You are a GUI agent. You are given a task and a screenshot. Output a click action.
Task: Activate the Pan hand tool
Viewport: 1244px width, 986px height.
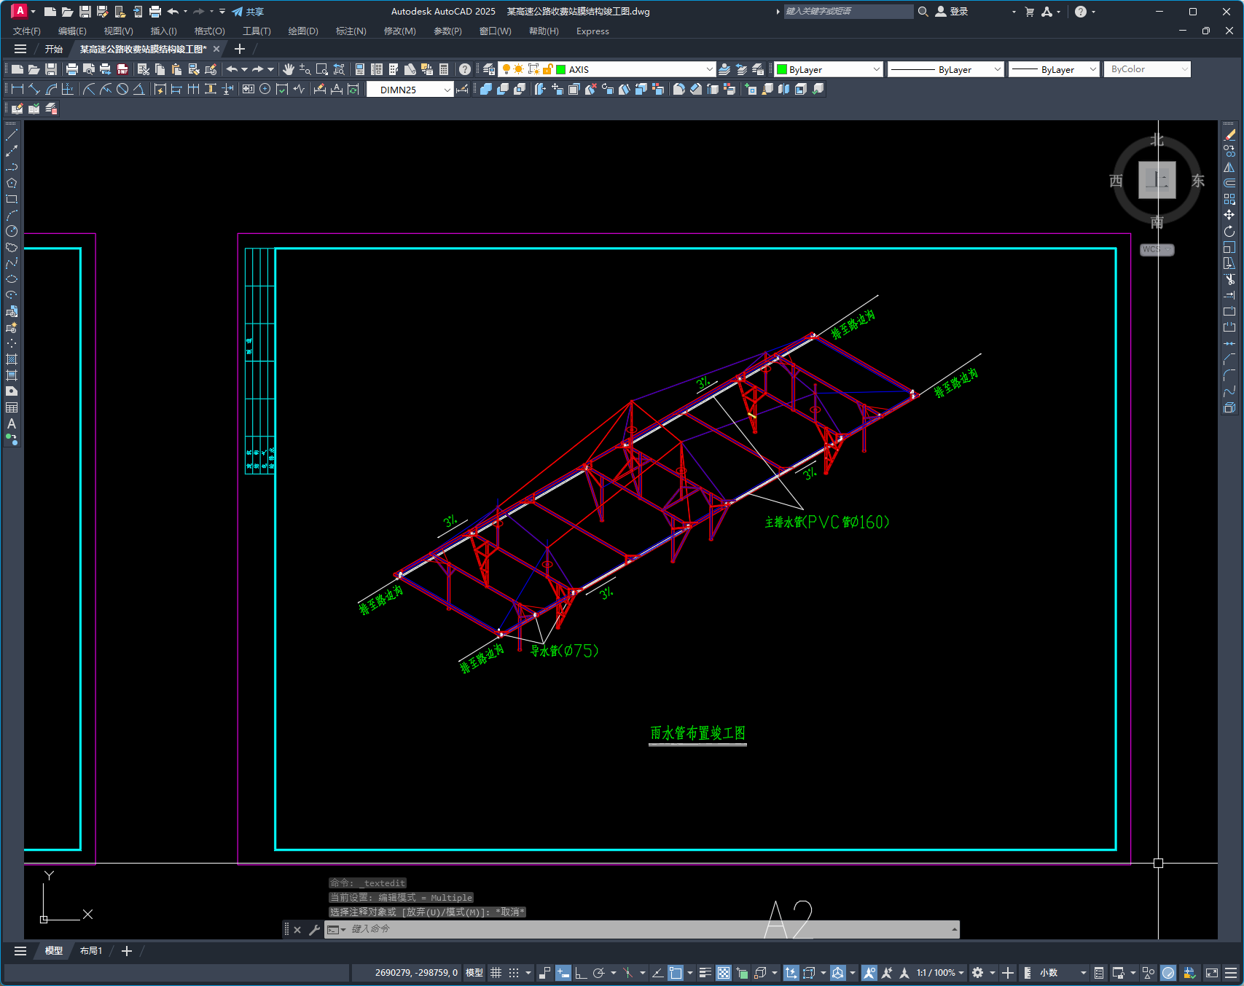(289, 69)
